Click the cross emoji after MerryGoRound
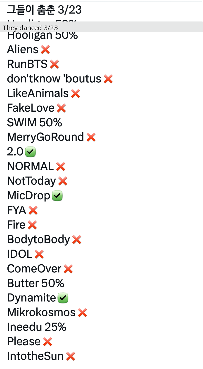 click(x=91, y=137)
